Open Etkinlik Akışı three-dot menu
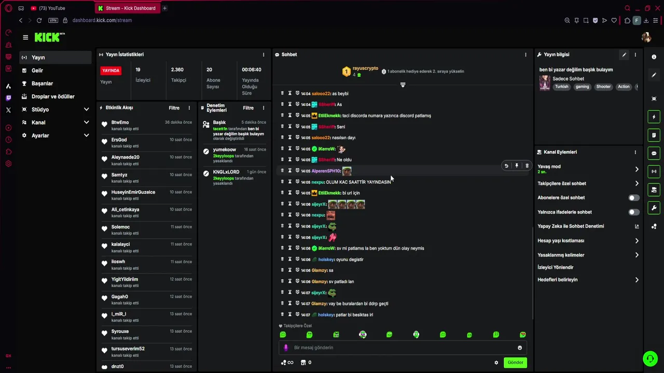The image size is (664, 373). pos(189,108)
